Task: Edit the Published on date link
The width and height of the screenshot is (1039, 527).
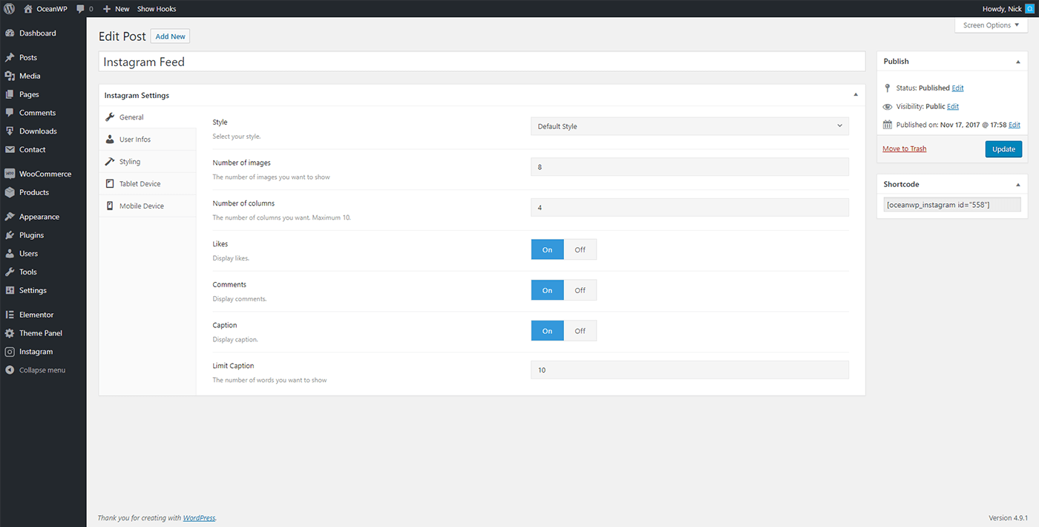Action: (x=1014, y=125)
